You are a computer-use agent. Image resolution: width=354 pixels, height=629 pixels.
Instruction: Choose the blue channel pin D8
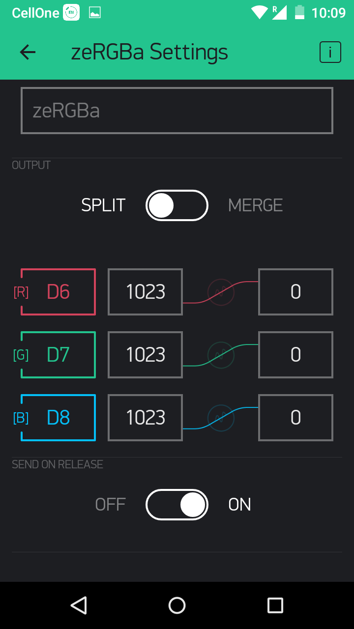(x=58, y=418)
